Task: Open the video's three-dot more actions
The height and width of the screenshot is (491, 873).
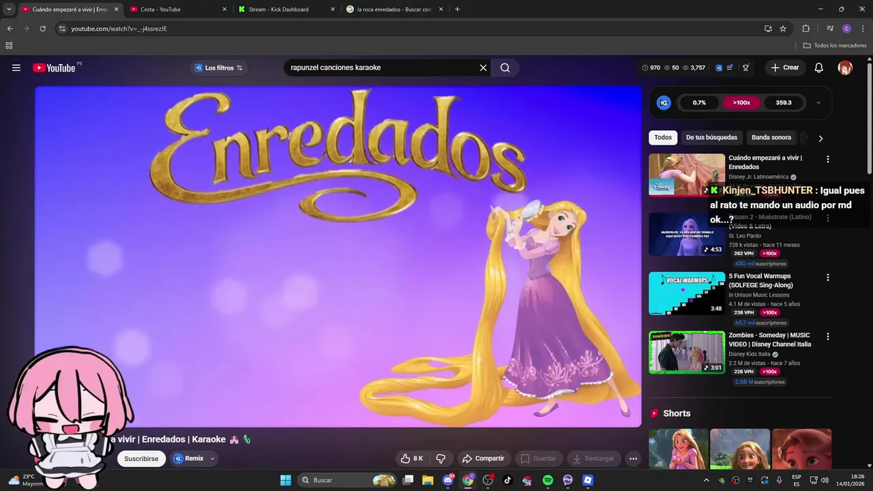Action: pos(633,458)
